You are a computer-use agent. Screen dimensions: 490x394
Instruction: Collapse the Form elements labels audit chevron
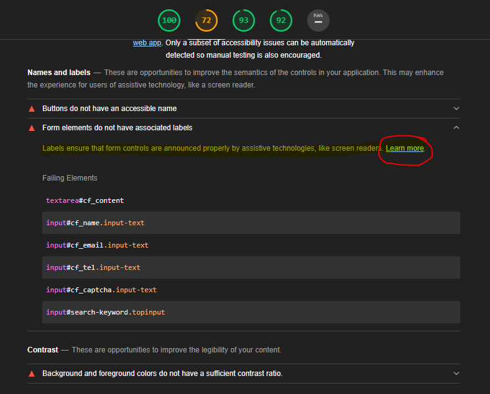tap(456, 128)
